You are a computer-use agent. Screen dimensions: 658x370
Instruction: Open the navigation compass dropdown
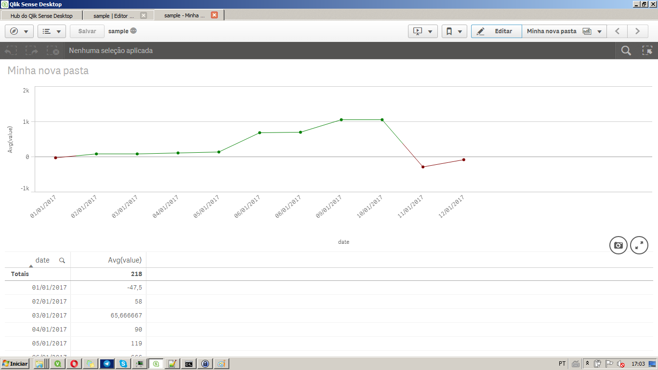tap(19, 31)
